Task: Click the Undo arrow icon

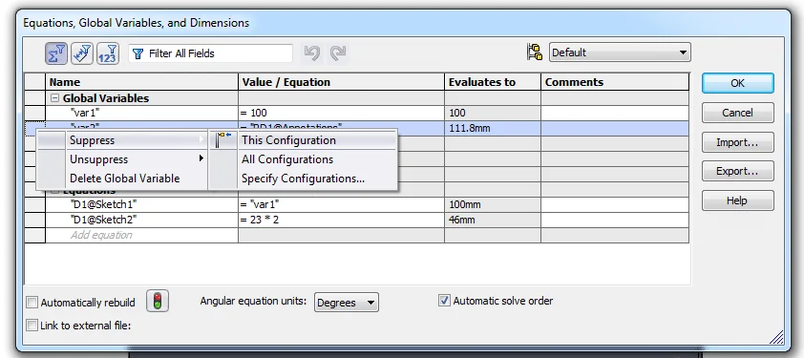Action: 311,53
